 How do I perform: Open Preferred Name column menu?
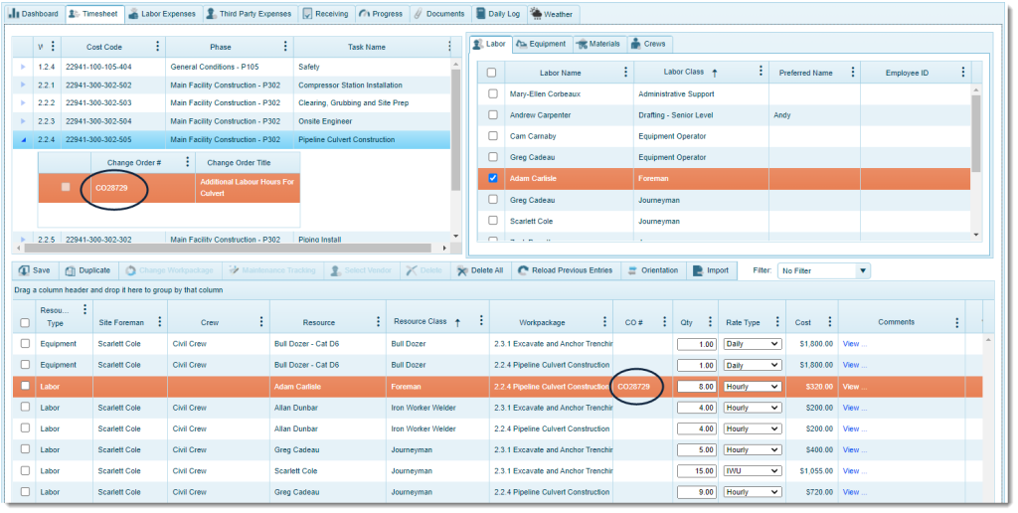tap(852, 73)
